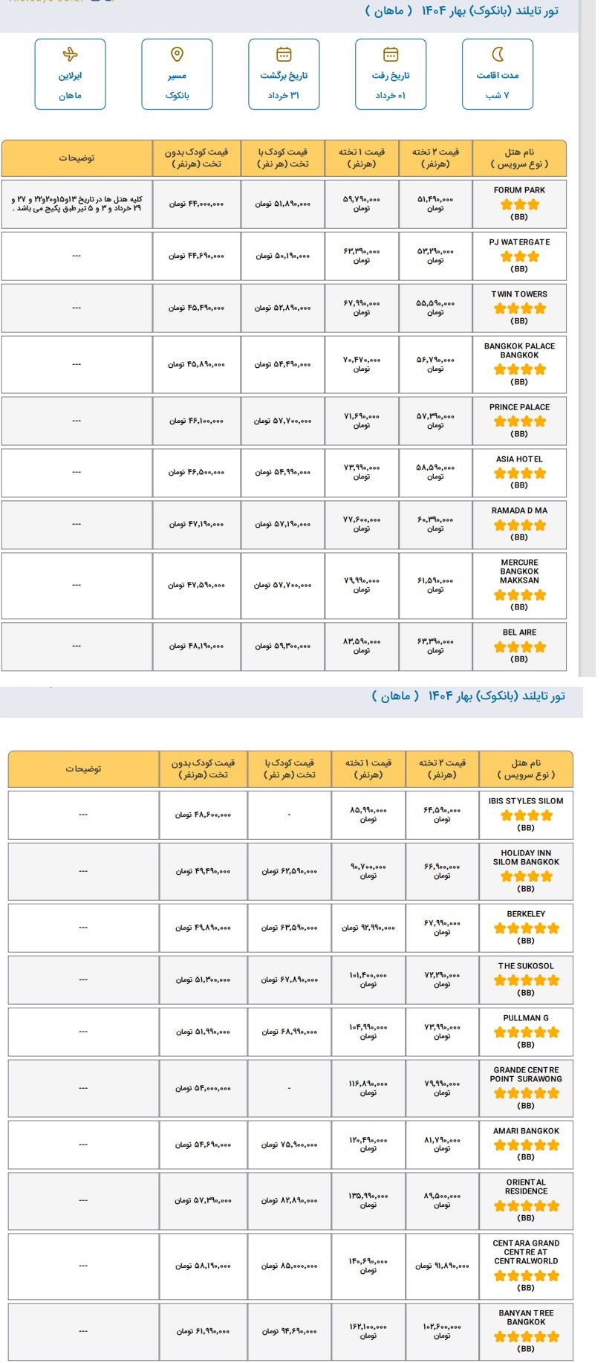Click the FORUM PARK star rating
Image resolution: width=615 pixels, height=1363 pixels.
(x=519, y=204)
